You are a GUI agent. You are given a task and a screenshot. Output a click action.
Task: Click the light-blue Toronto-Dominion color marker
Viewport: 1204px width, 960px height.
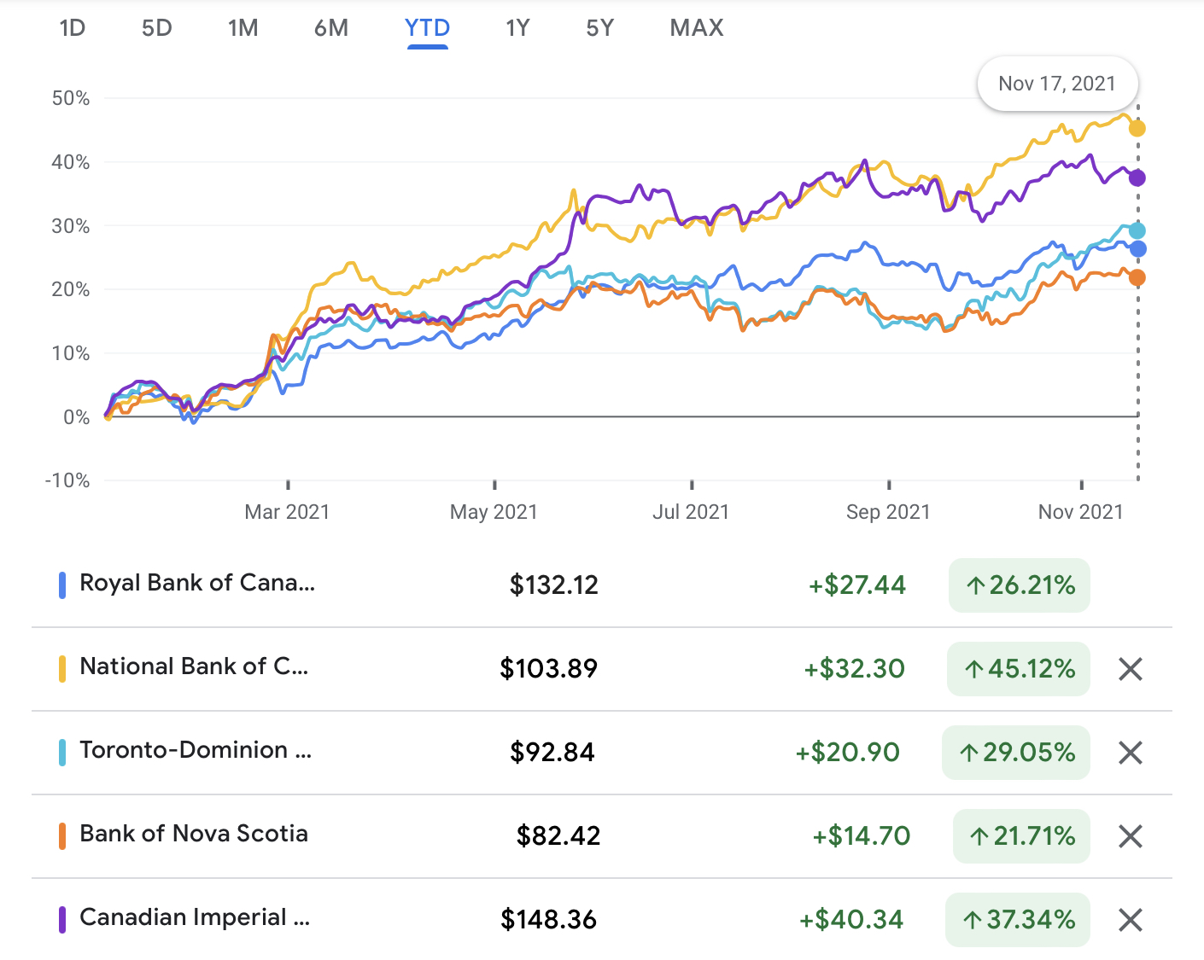[62, 753]
